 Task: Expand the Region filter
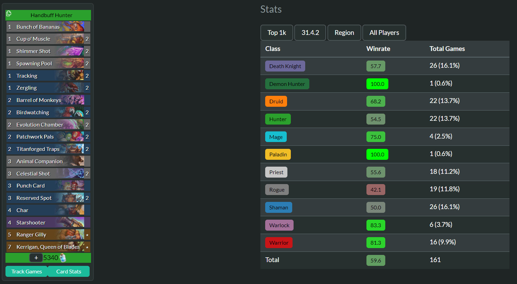pyautogui.click(x=344, y=33)
